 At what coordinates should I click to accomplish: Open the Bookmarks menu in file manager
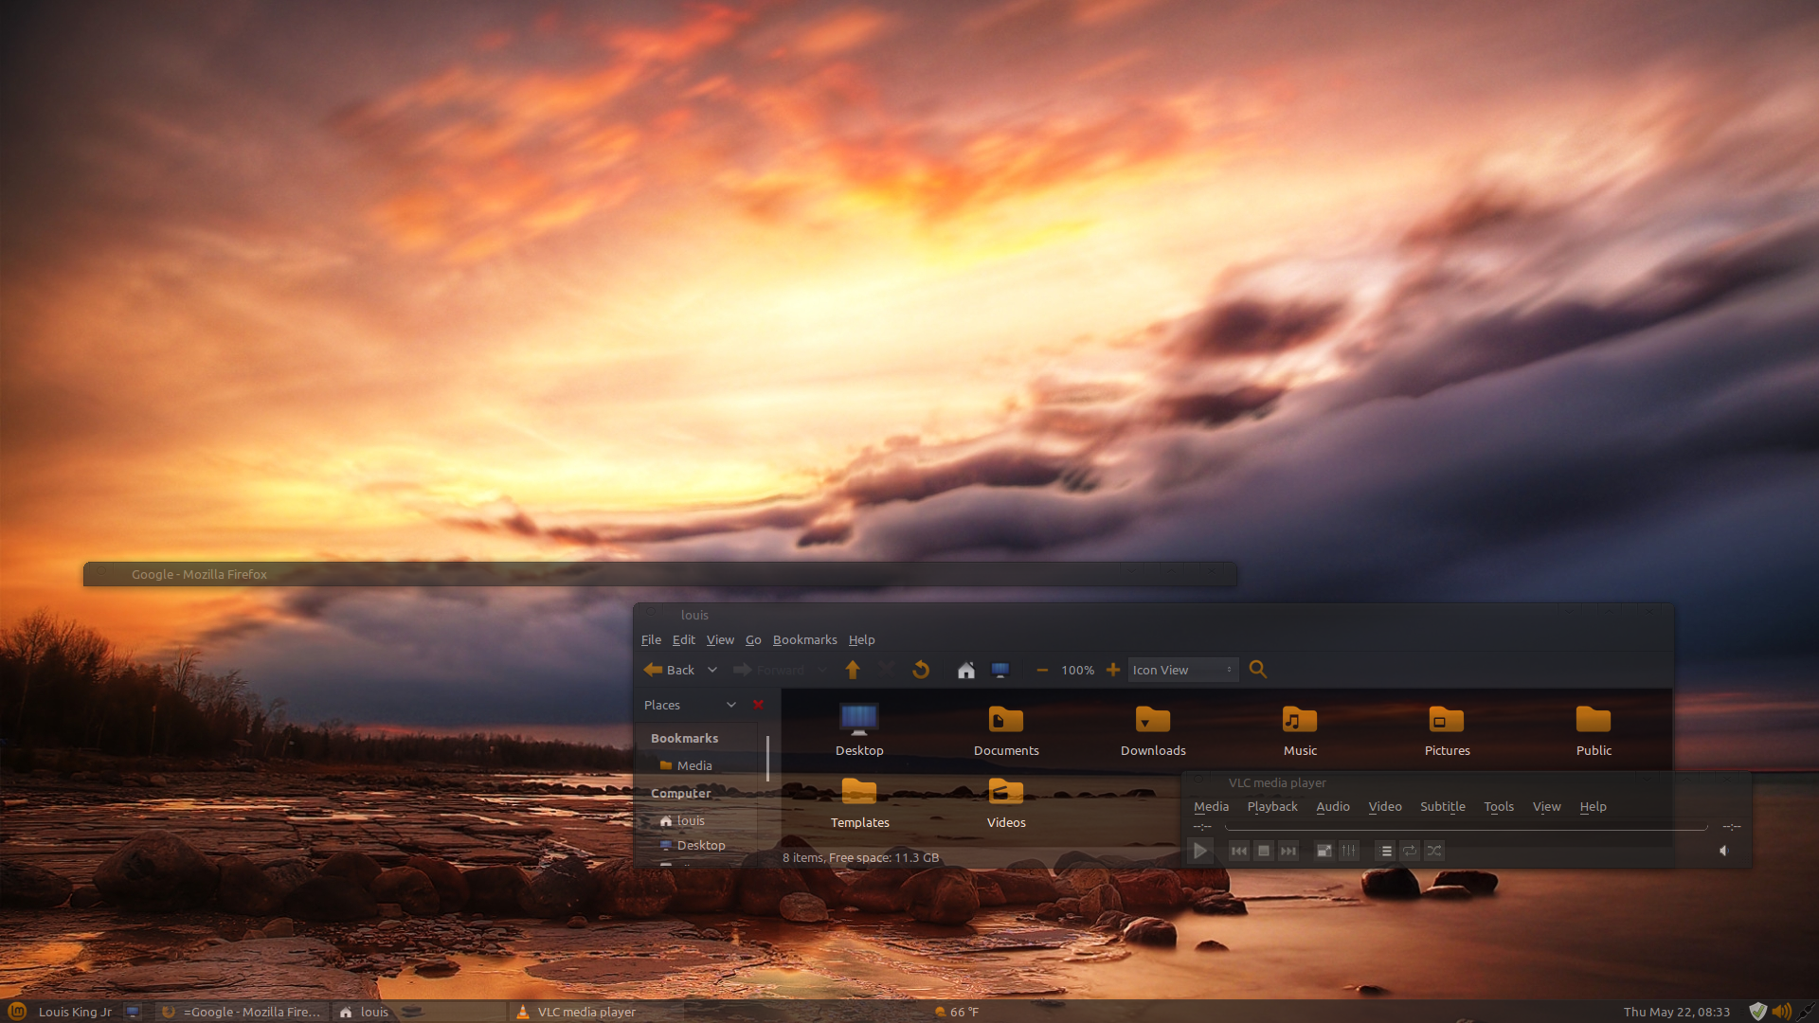pos(804,639)
